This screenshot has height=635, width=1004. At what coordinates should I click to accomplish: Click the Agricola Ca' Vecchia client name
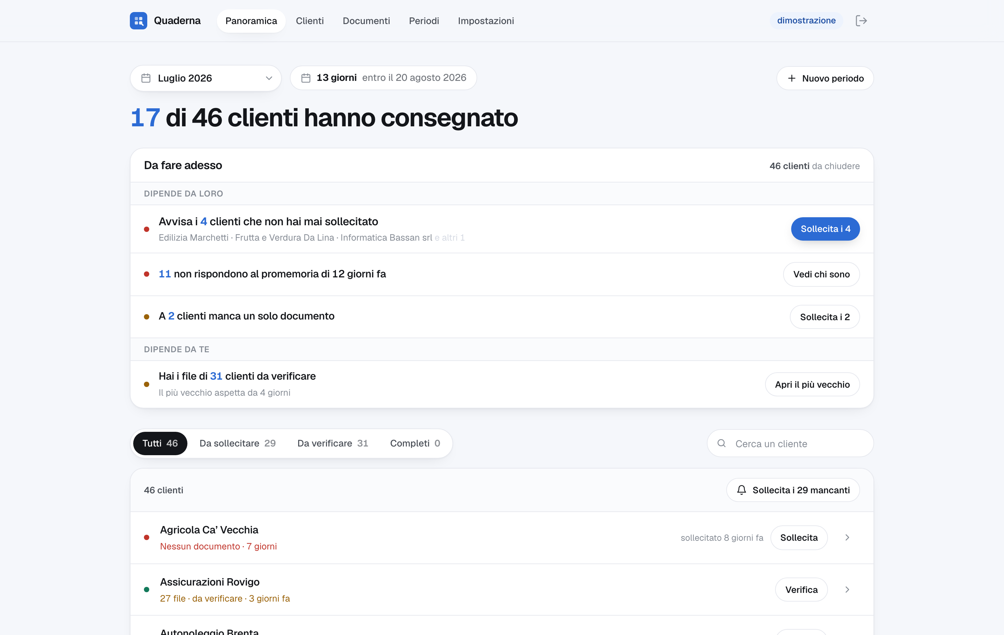coord(209,530)
